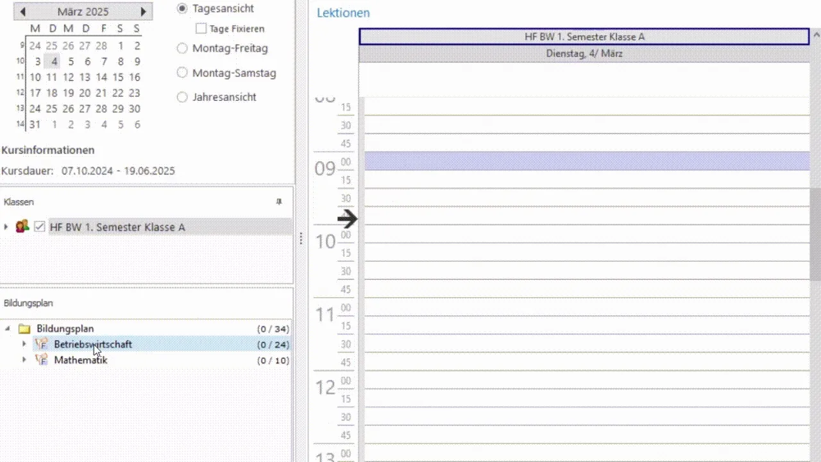Click the class group icon
Screen dimensions: 821x462
coord(22,227)
